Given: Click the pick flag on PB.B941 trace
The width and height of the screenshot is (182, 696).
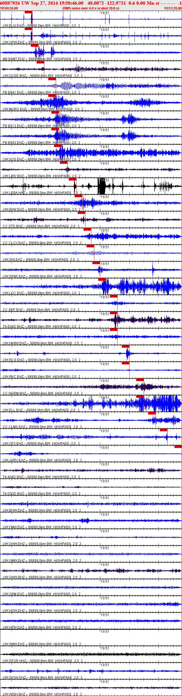Looking at the screenshot, I should tap(52, 79).
